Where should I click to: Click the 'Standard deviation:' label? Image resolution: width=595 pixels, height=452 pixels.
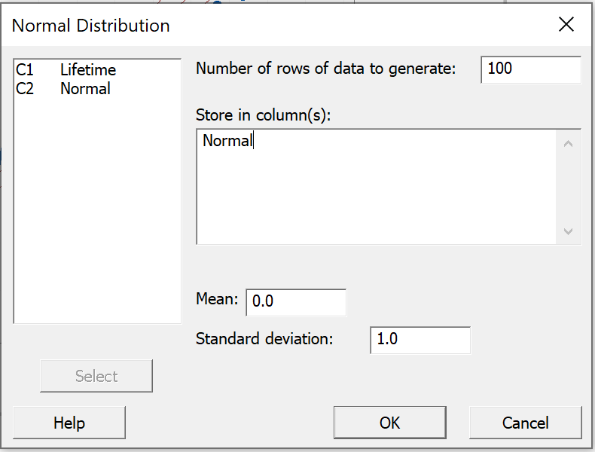point(264,338)
